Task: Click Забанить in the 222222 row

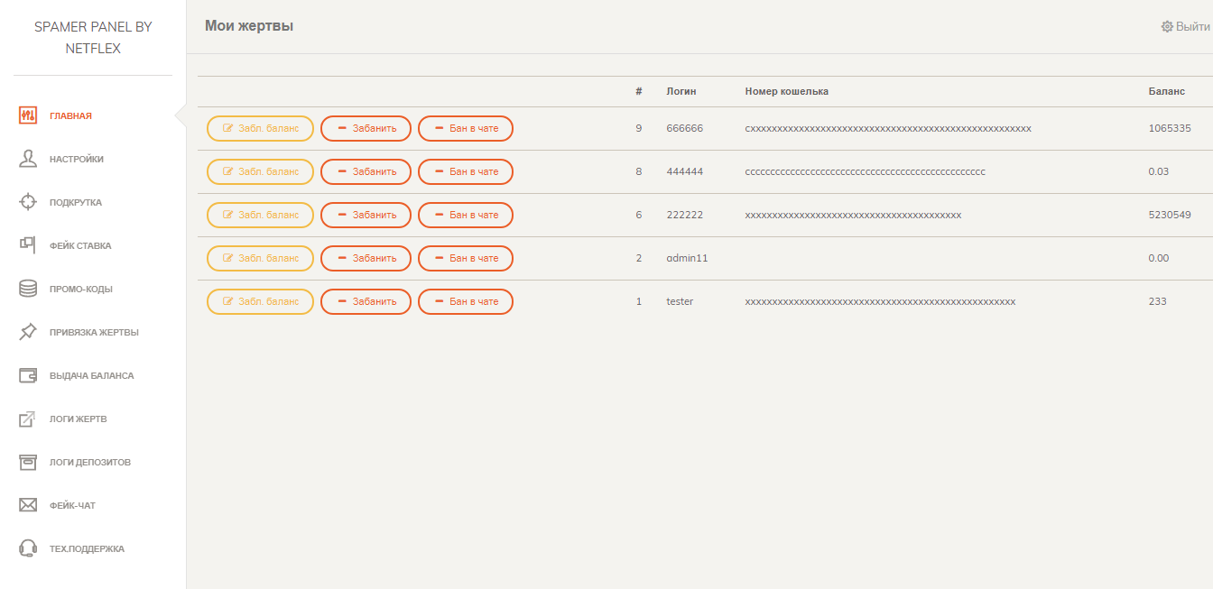Action: 366,215
